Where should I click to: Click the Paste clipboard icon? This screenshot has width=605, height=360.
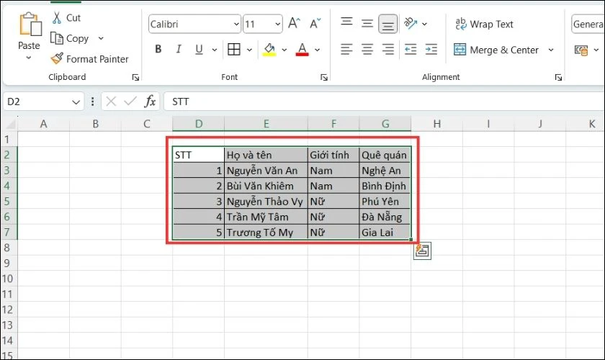pos(30,24)
